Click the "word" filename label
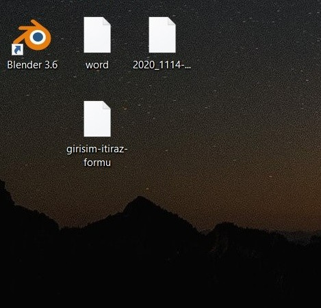This screenshot has height=308, width=321. (97, 65)
